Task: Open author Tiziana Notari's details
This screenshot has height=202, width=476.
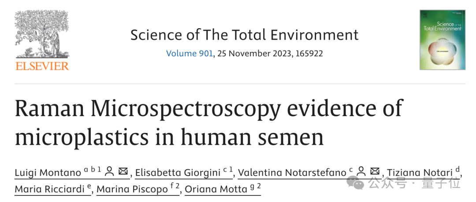Action: click(420, 173)
